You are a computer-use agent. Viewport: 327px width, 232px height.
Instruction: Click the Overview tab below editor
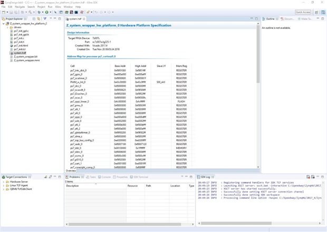pyautogui.click(x=71, y=171)
